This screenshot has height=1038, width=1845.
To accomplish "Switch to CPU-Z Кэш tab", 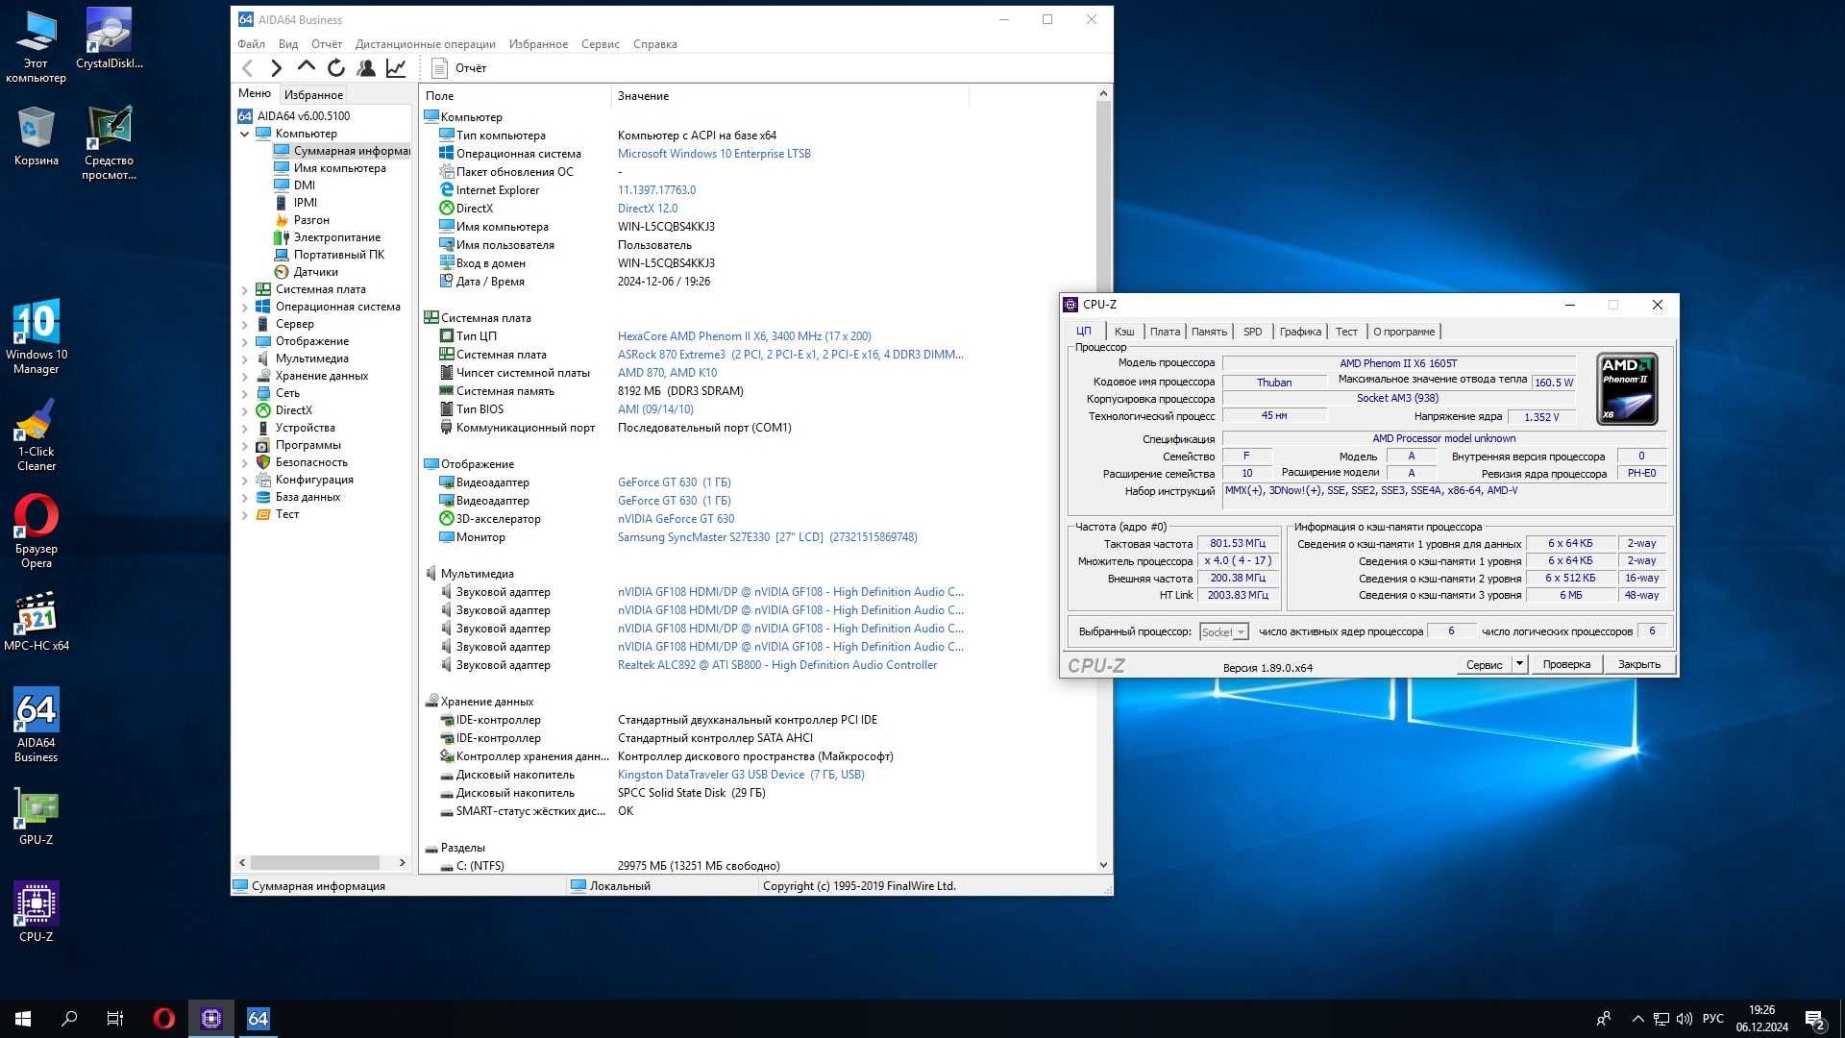I will point(1124,332).
